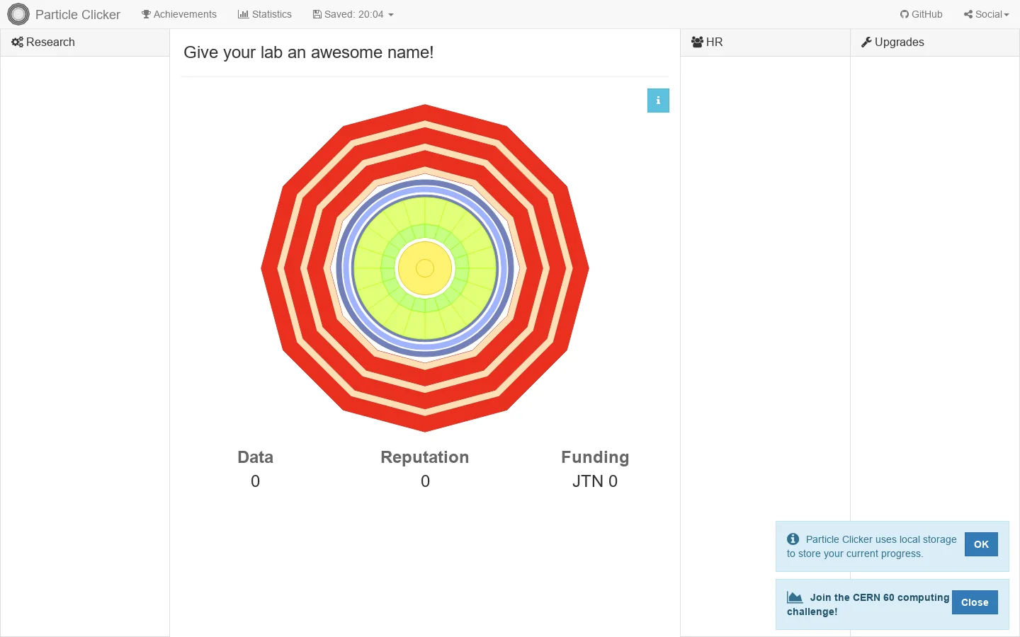Select the Research panel heading
Viewport: 1020px width, 637px height.
point(85,42)
